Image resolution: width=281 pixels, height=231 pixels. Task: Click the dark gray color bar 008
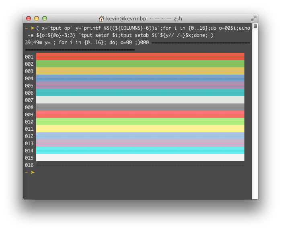coord(140,107)
